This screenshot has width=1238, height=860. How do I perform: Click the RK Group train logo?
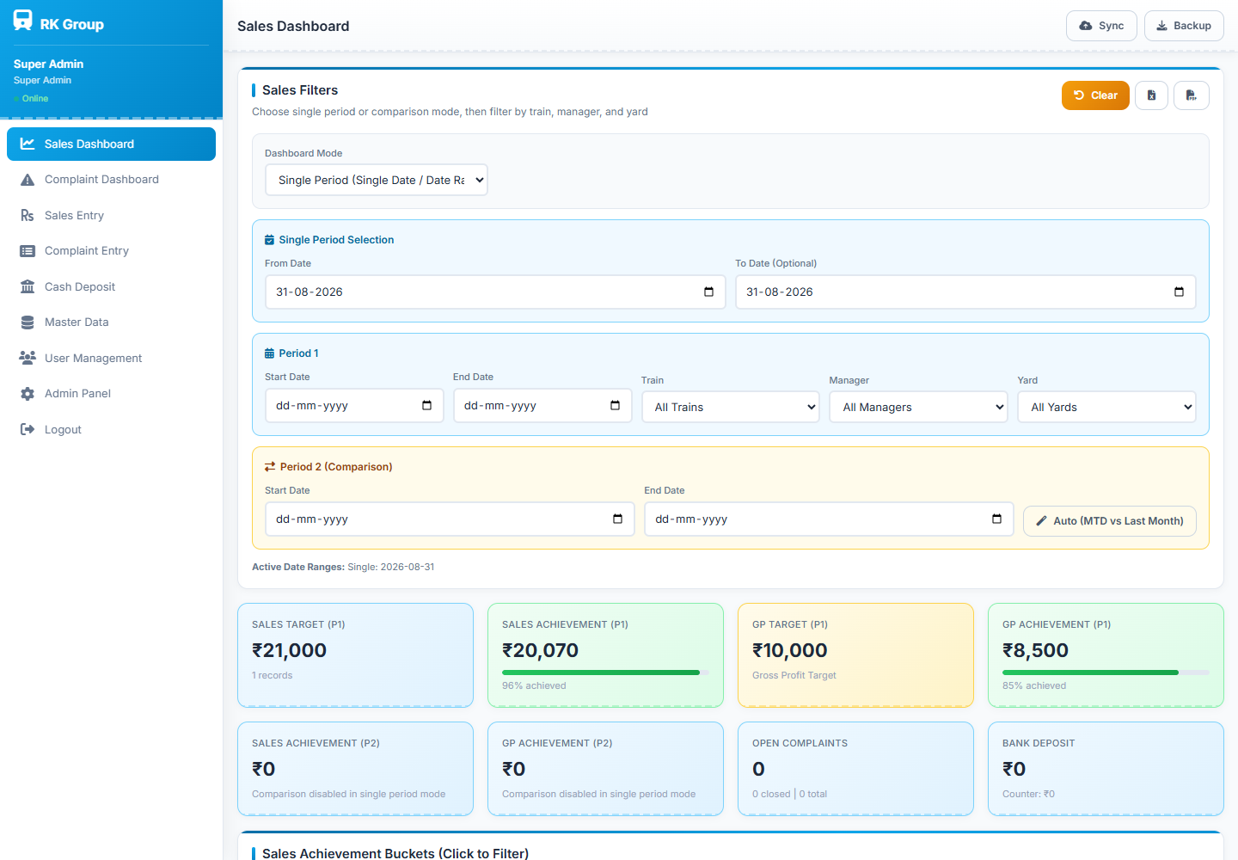coord(23,21)
